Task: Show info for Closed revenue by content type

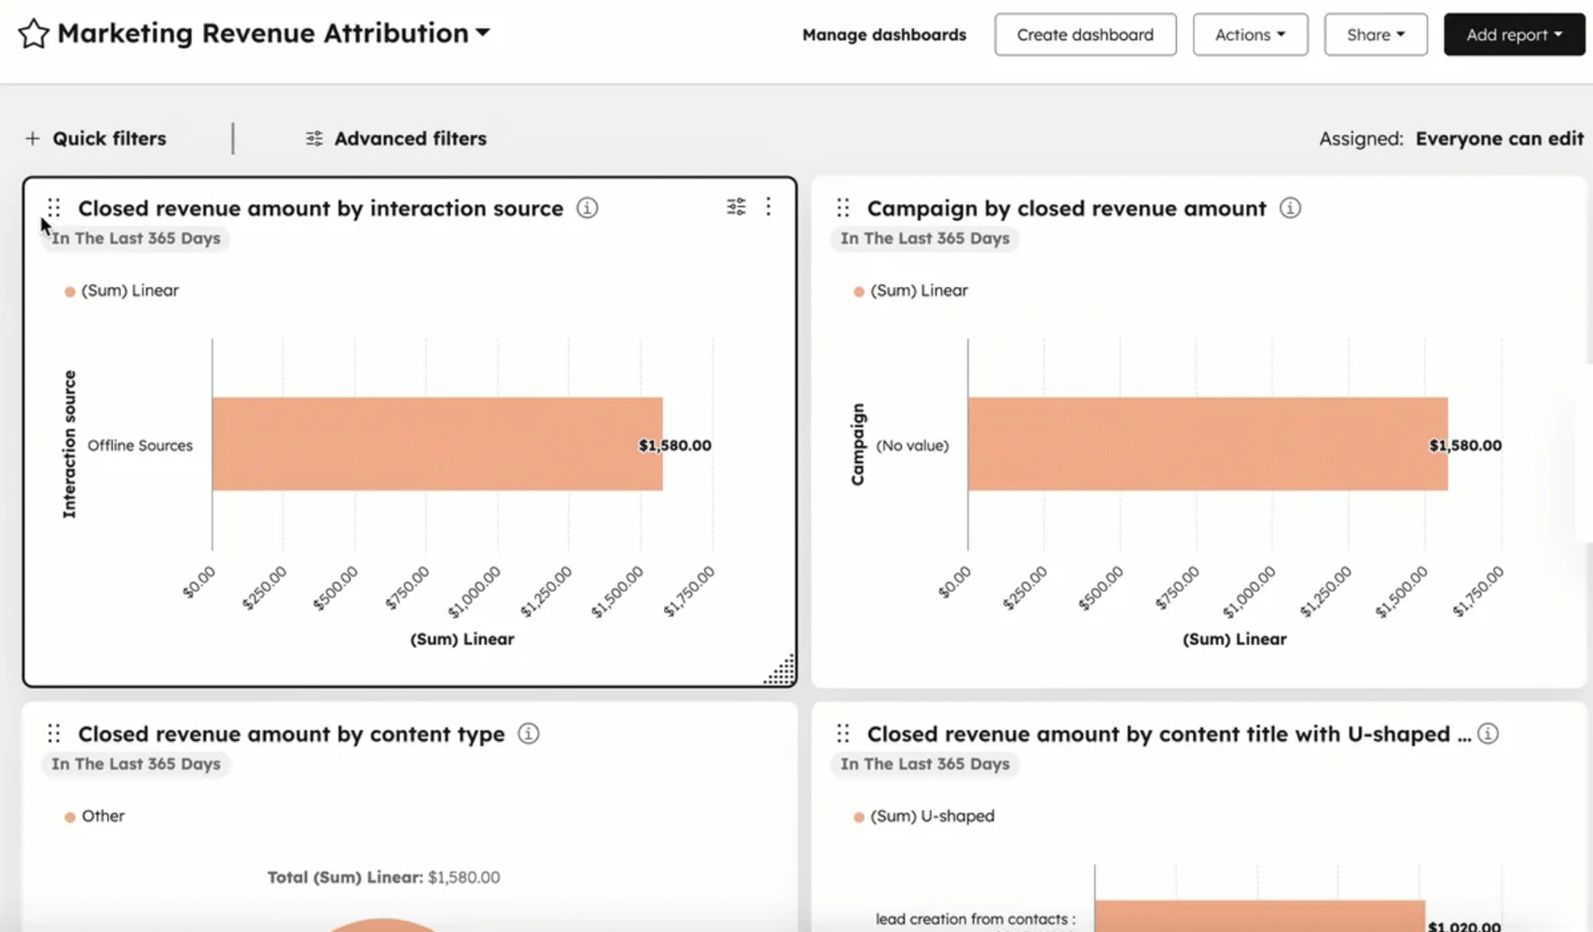Action: click(528, 733)
